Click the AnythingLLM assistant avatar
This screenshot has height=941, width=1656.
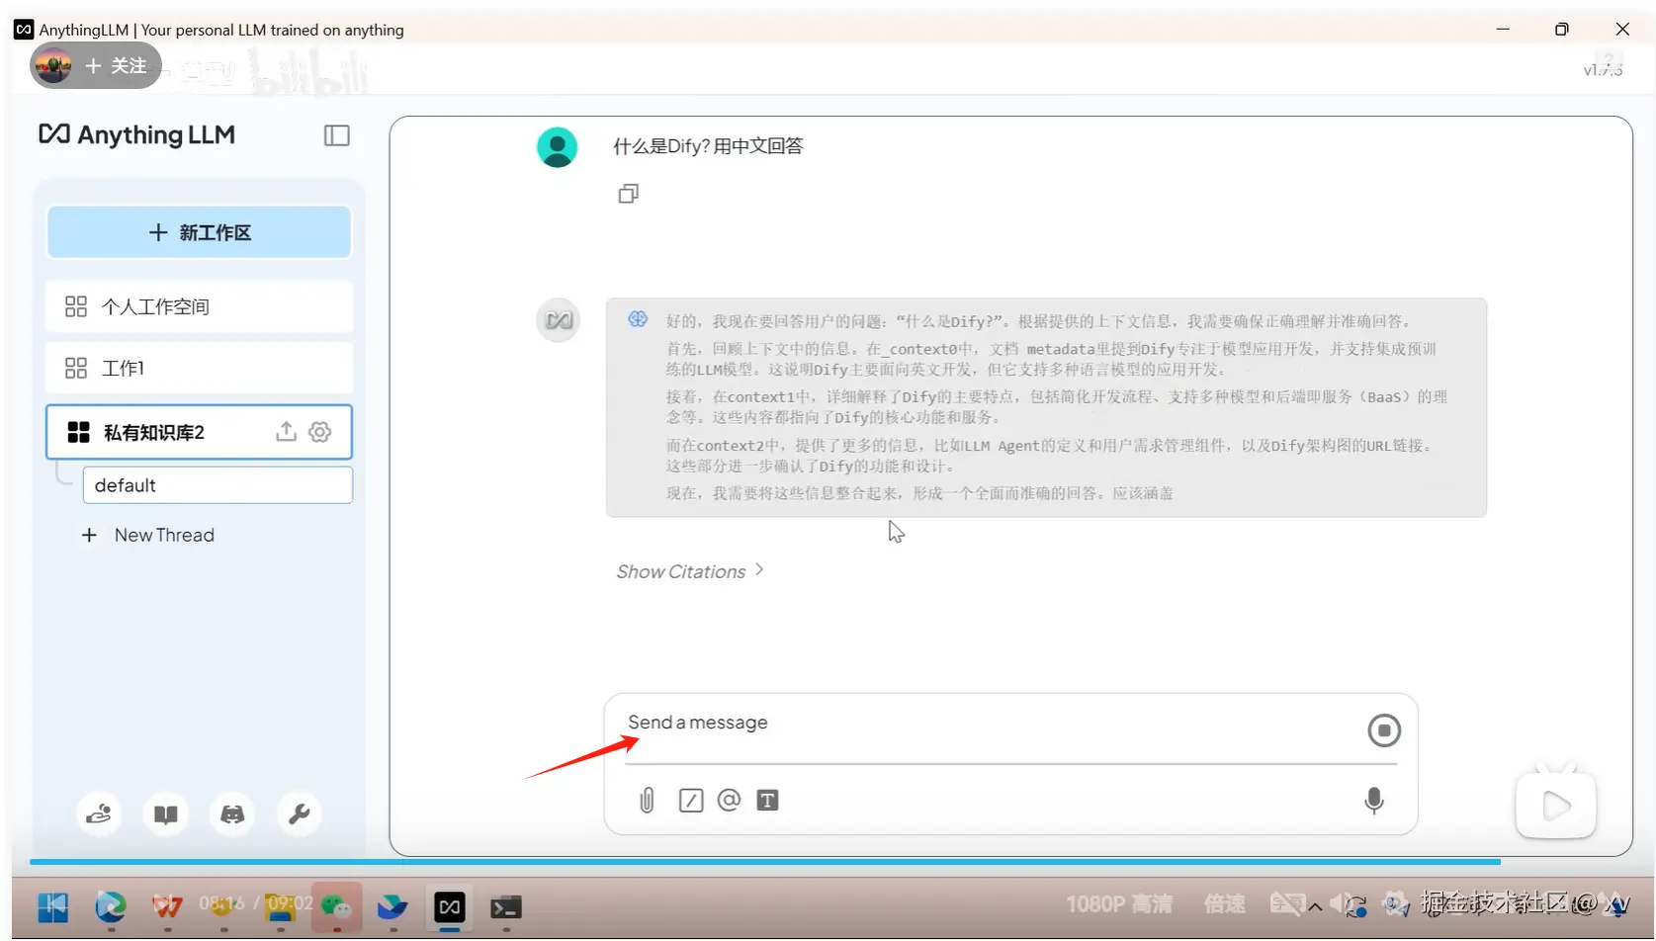[558, 320]
